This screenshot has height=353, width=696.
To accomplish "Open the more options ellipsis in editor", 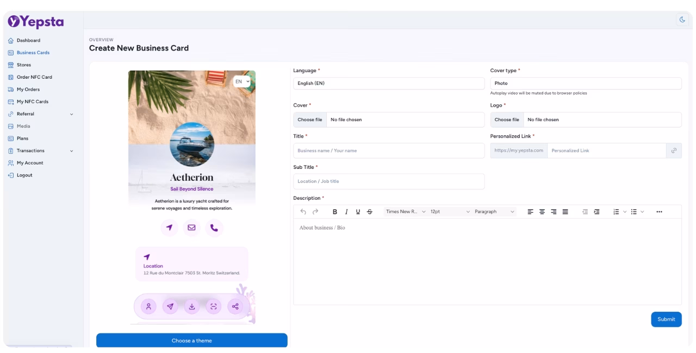I will pos(659,212).
